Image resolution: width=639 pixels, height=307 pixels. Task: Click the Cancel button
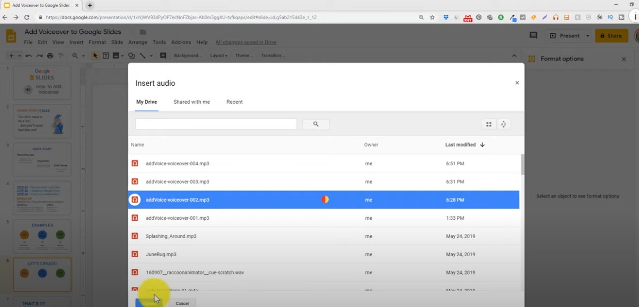[x=182, y=303]
